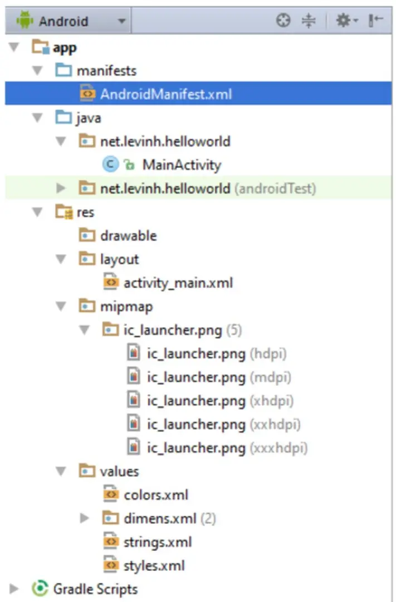Click the scroll from source target icon
The image size is (396, 602).
(x=283, y=21)
